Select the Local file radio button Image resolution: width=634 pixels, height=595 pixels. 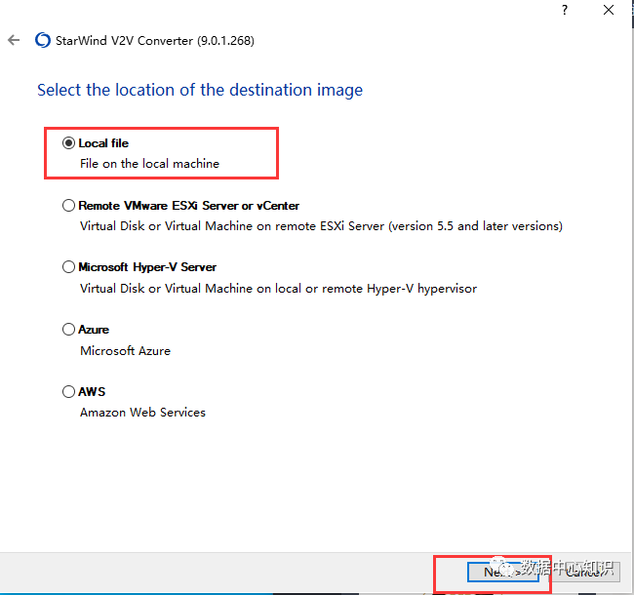[x=68, y=143]
